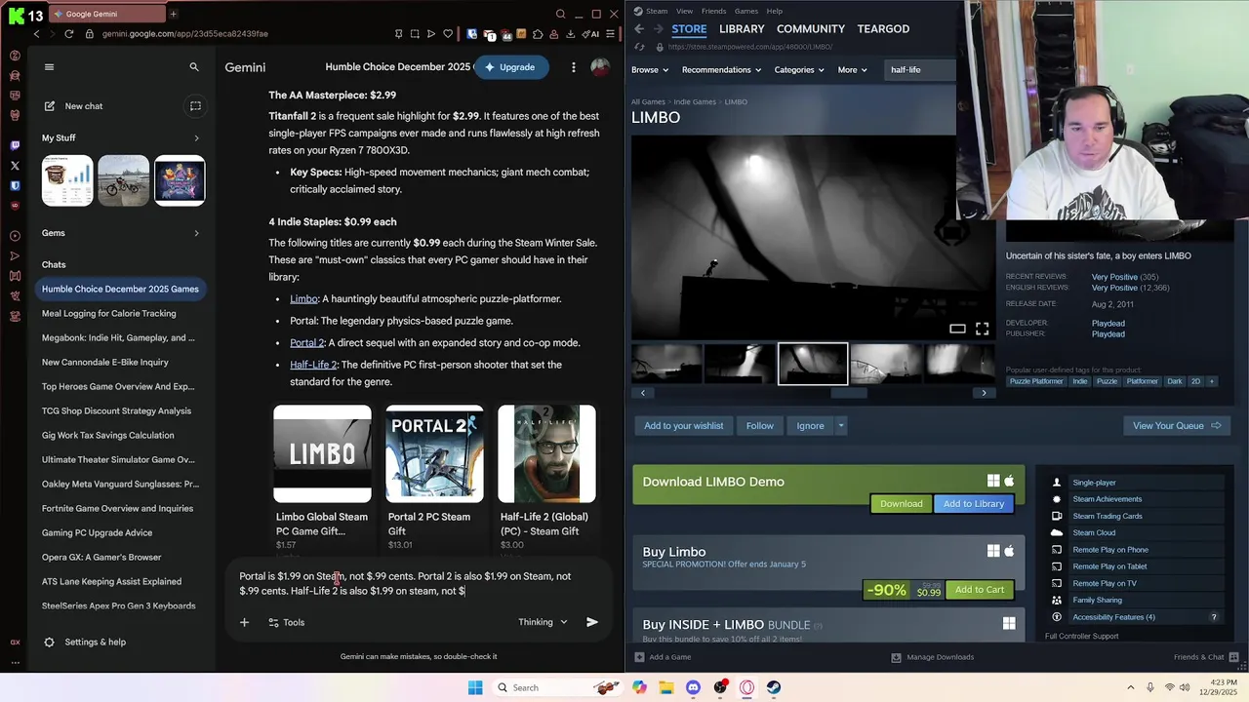This screenshot has width=1249, height=702.
Task: Add Limbo to Cart
Action: (x=980, y=590)
